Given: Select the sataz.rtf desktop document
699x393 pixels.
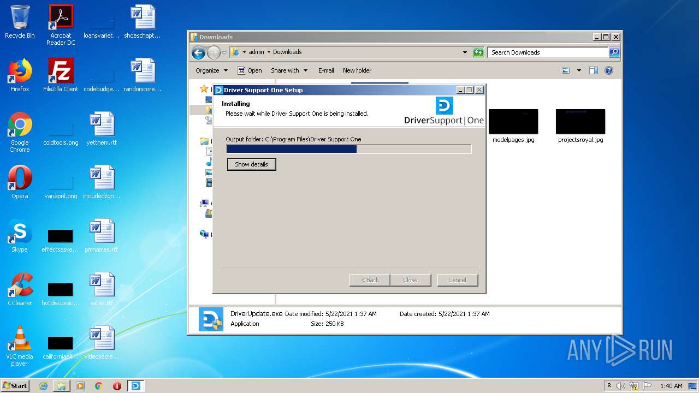Looking at the screenshot, I should [x=102, y=289].
